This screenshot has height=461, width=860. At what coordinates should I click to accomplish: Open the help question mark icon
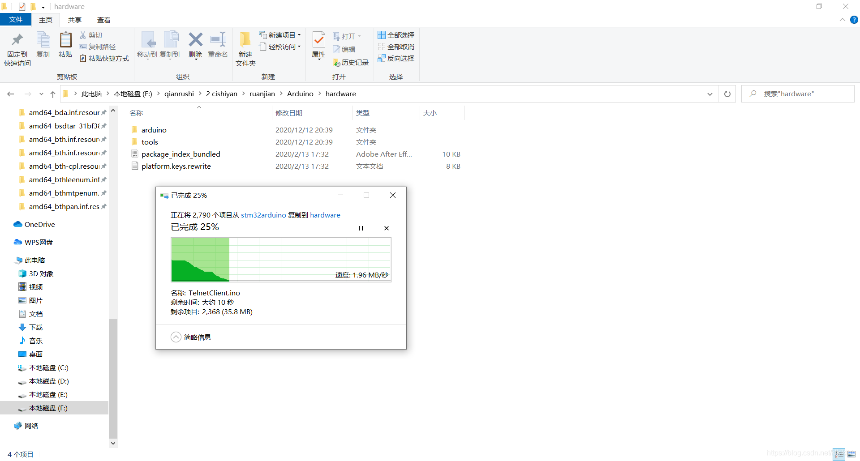pyautogui.click(x=854, y=20)
